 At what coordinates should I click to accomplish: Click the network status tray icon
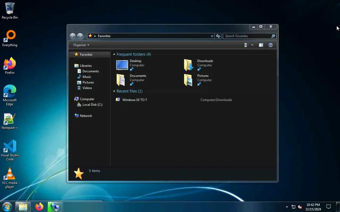(294, 207)
